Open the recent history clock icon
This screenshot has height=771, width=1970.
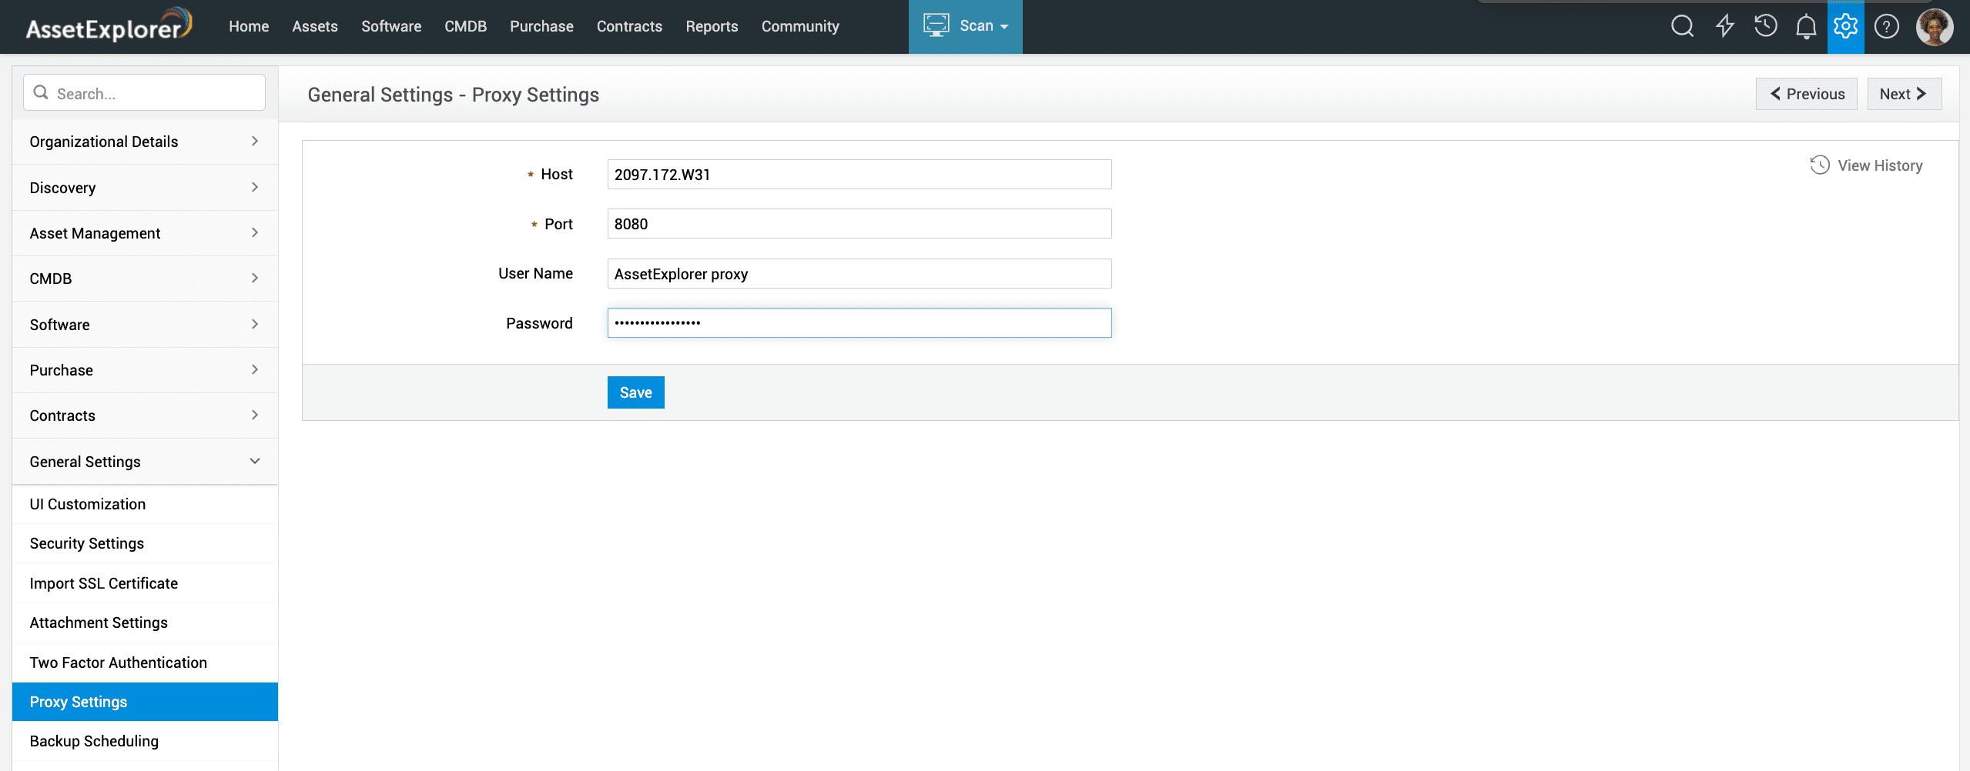(1765, 26)
